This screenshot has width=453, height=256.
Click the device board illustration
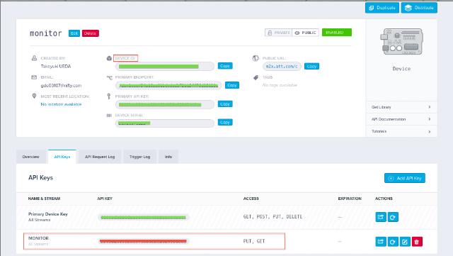click(x=401, y=41)
